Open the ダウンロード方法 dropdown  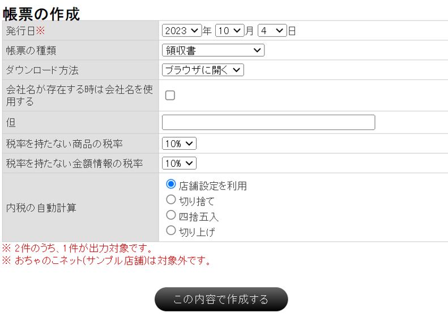tap(203, 70)
